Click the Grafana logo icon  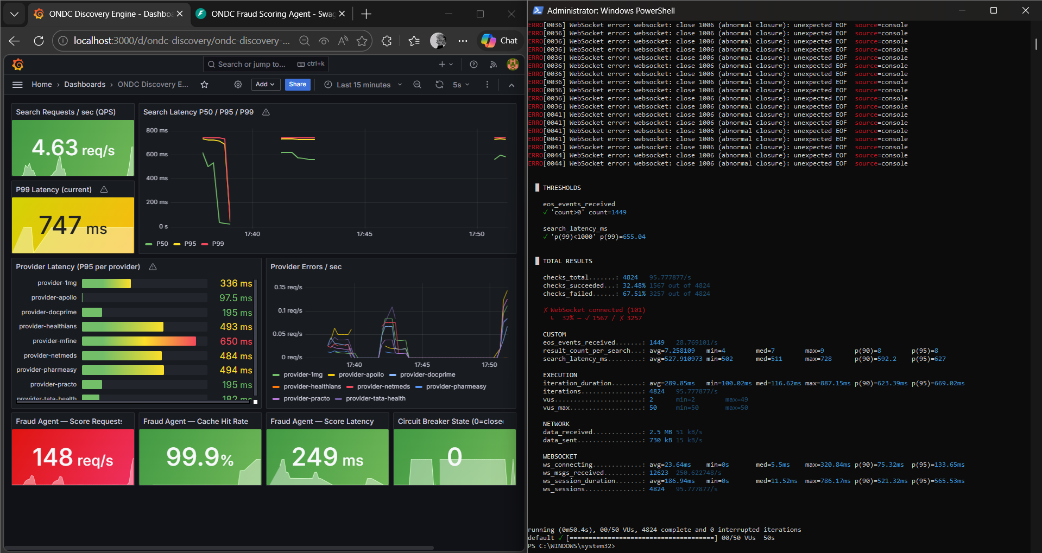click(x=18, y=65)
